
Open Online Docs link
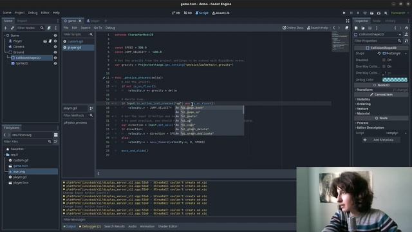pos(293,28)
